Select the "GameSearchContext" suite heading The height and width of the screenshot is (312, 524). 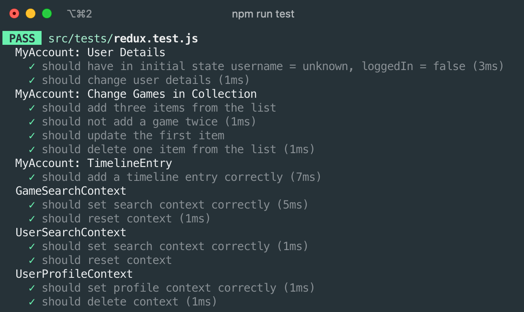coord(70,191)
